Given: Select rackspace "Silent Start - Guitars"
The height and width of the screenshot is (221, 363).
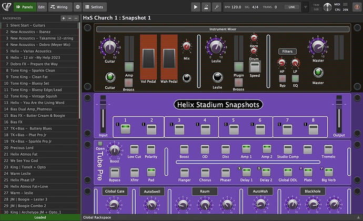Looking at the screenshot, I should click(40, 25).
